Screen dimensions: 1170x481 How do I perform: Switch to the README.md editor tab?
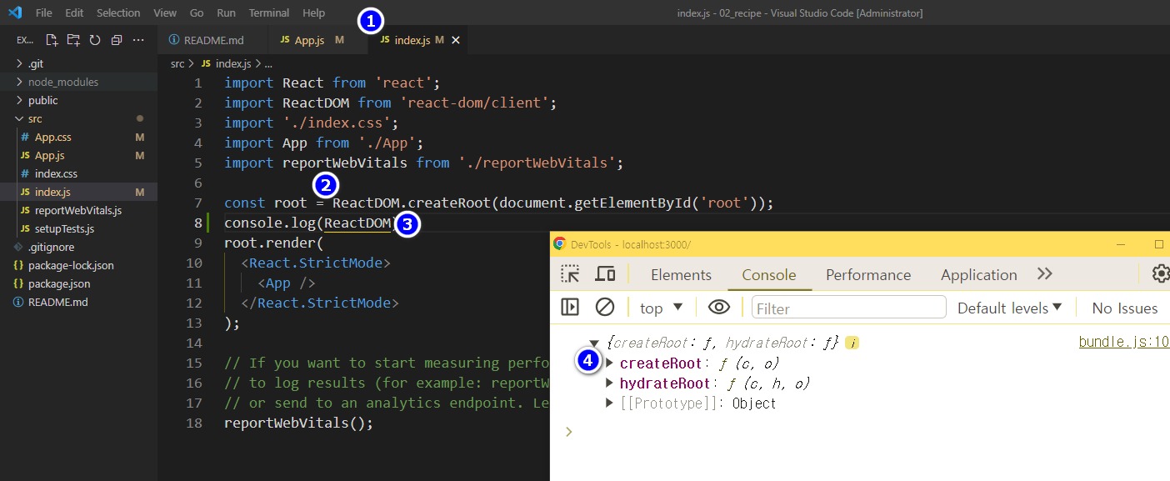coord(213,40)
